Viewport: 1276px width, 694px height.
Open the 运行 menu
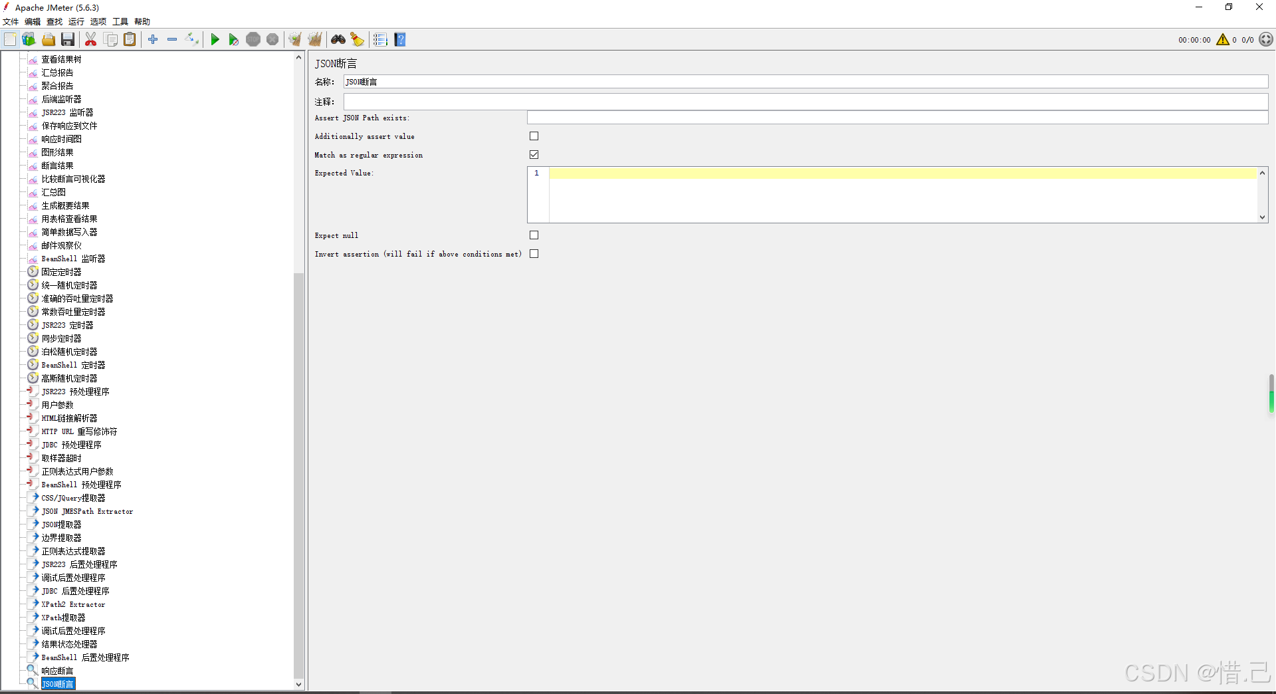point(76,22)
